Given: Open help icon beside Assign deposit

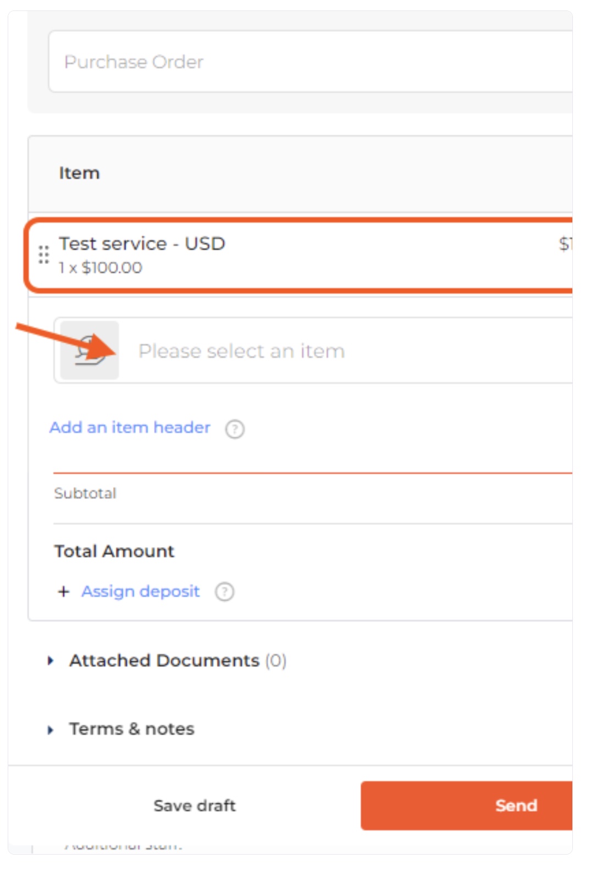Looking at the screenshot, I should click(x=224, y=592).
